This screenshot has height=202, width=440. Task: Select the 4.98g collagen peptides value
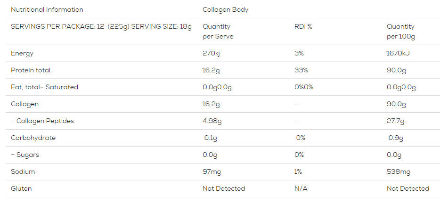pos(212,121)
